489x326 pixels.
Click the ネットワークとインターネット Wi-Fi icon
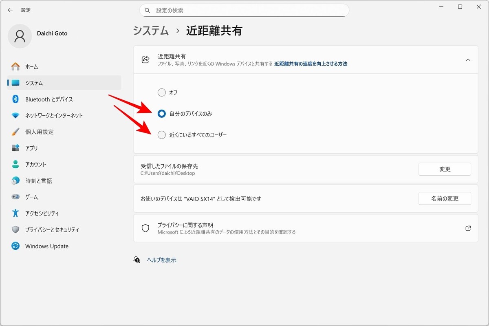coord(15,115)
